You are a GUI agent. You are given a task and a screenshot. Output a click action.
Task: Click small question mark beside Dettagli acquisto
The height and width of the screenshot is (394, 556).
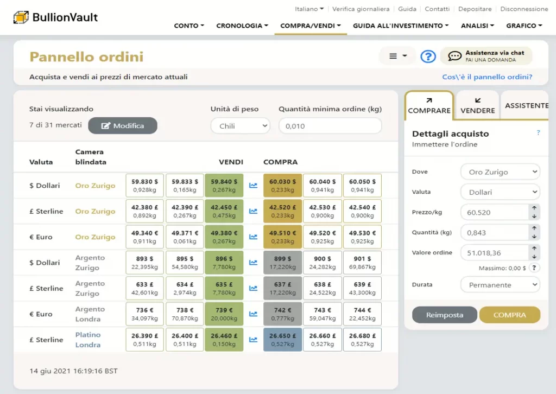tap(538, 133)
